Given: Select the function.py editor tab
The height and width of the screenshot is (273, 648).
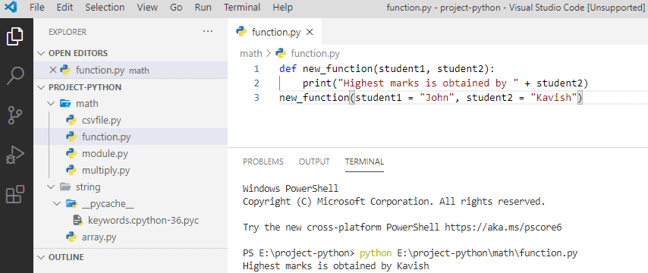Looking at the screenshot, I should coord(275,32).
